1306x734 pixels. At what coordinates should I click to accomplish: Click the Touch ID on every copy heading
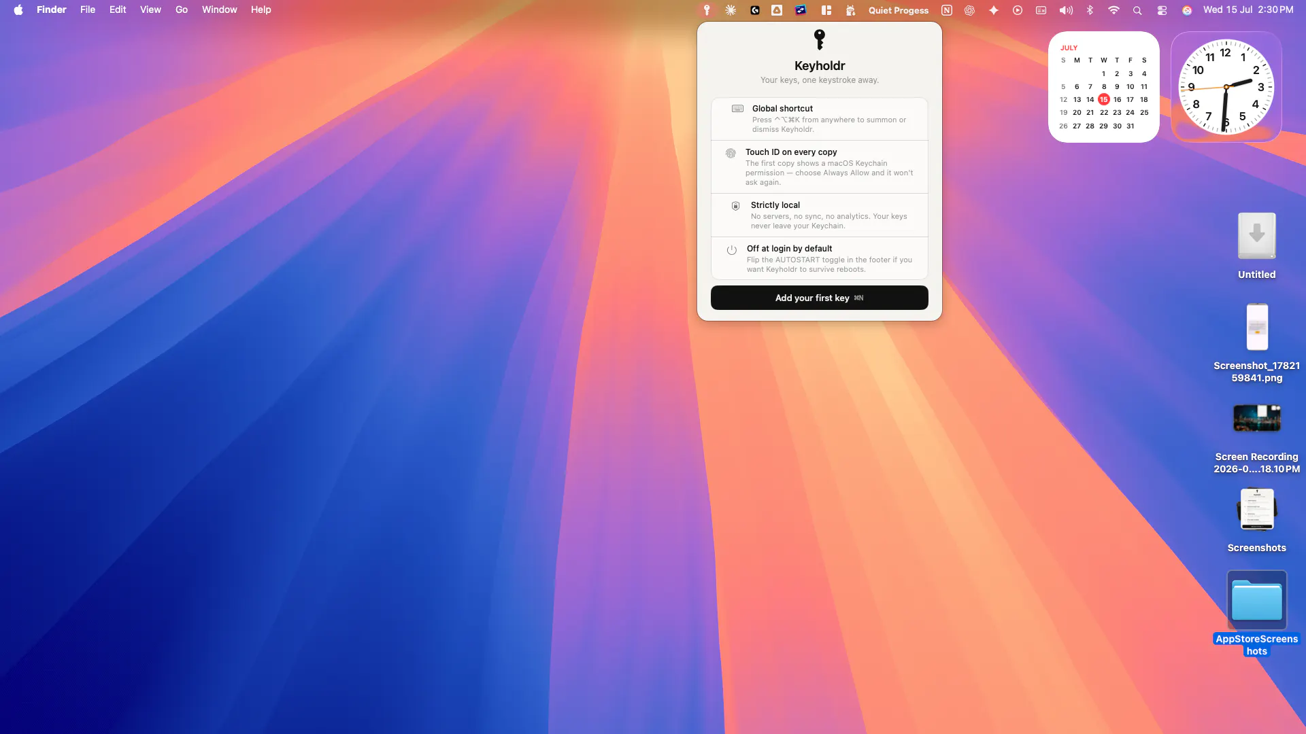[791, 152]
